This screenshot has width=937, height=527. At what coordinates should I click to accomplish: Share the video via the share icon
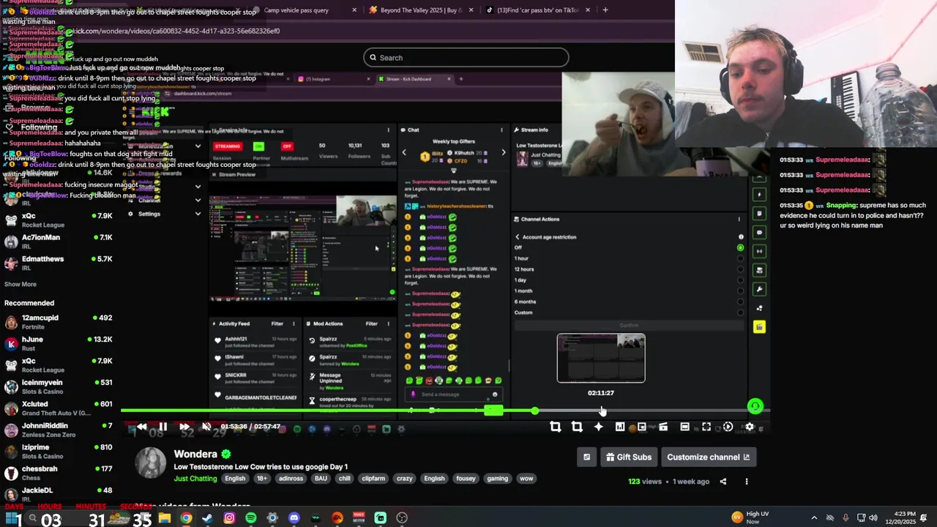pos(723,482)
